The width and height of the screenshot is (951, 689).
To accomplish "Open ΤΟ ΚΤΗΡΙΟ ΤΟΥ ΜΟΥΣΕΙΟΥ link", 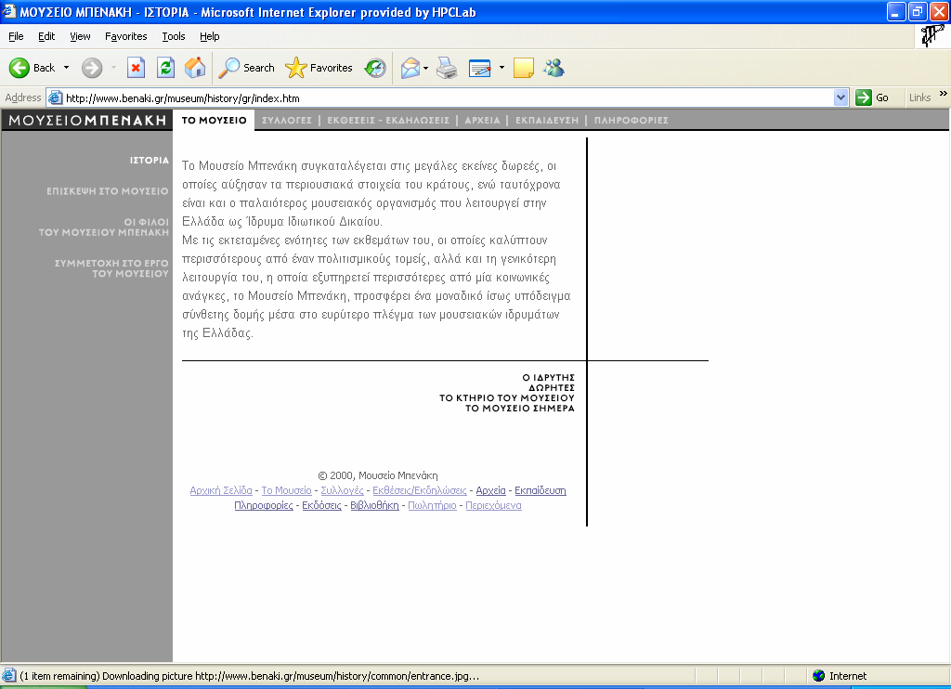I will click(507, 397).
